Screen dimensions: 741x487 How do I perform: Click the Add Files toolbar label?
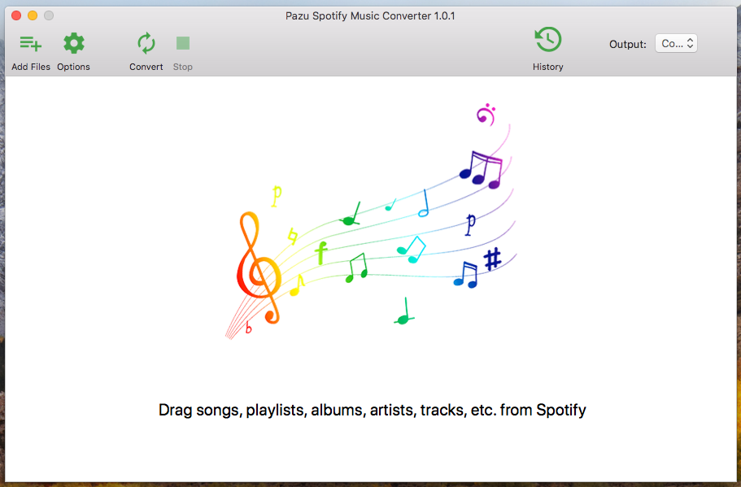click(x=30, y=67)
